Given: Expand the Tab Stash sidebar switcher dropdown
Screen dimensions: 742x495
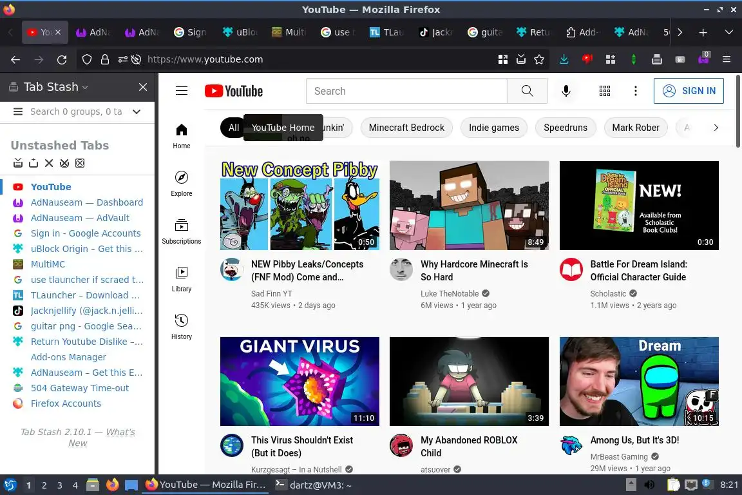Looking at the screenshot, I should 85,87.
